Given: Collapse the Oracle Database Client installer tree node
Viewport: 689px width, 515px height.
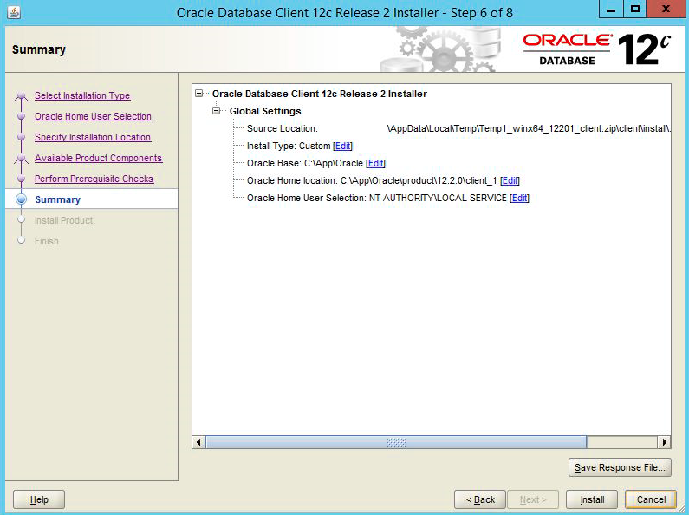Looking at the screenshot, I should pyautogui.click(x=200, y=94).
